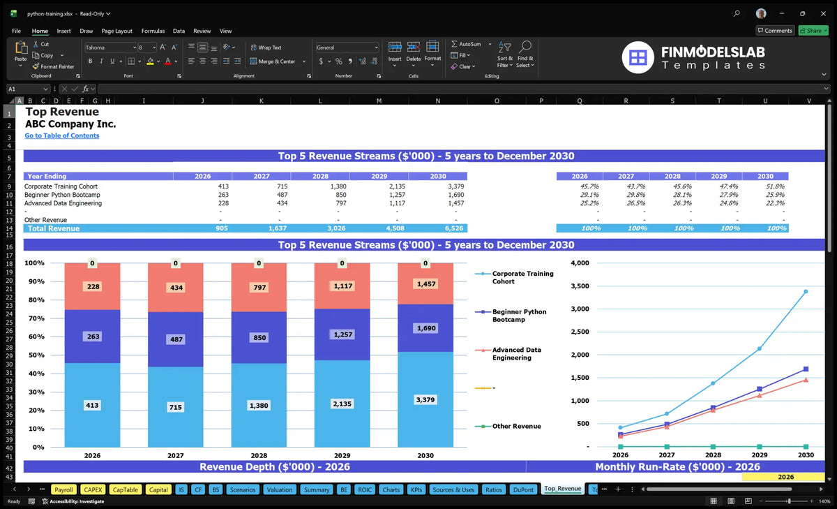Toggle Wrap Text

[266, 47]
